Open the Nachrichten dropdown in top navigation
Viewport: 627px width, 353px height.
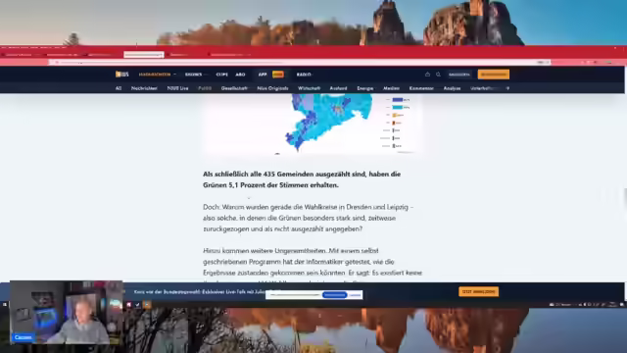(157, 75)
